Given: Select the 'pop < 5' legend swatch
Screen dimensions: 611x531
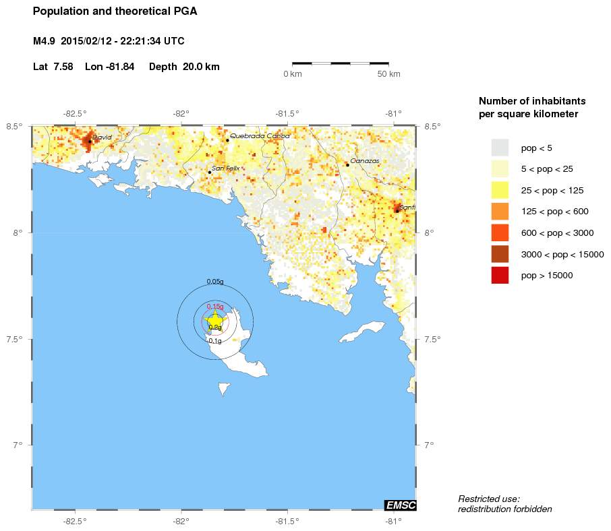Looking at the screenshot, I should point(500,148).
